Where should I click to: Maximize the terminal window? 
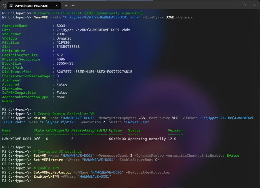tap(244, 5)
